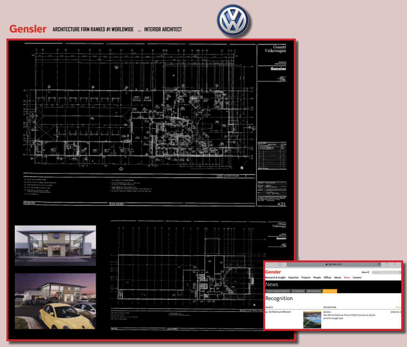Viewport: 407px width, 347px height.
Task: Switch to In The Media tab
Action: 298,291
